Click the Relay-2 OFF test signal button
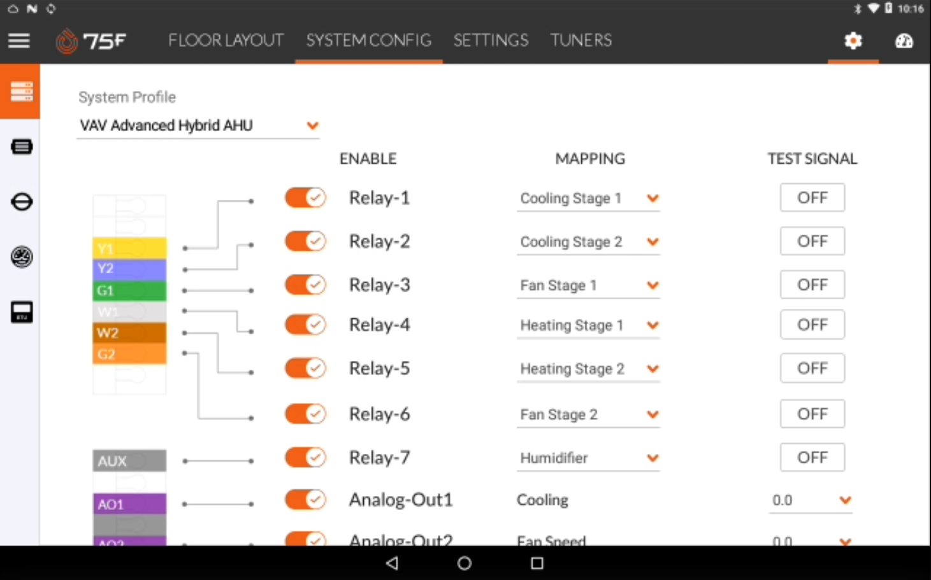This screenshot has width=931, height=580. [812, 241]
